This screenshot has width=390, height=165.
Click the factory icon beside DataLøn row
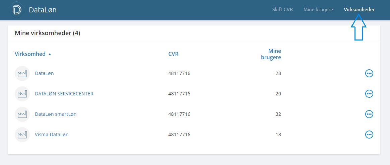22,73
